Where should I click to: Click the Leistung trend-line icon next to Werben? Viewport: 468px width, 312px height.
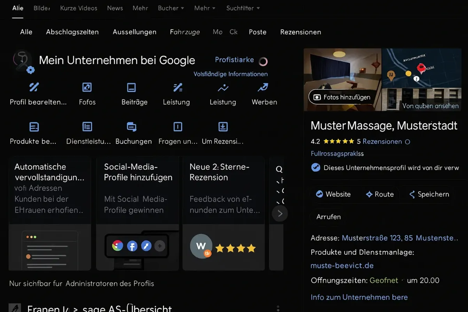pos(223,88)
